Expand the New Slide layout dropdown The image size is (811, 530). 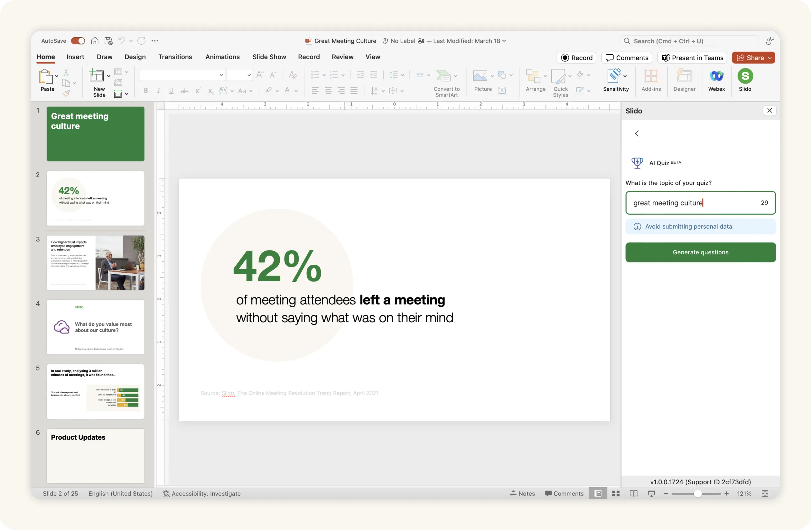tap(109, 76)
